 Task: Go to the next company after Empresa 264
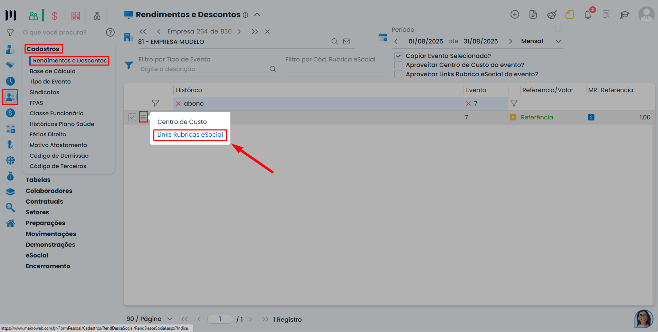(239, 32)
